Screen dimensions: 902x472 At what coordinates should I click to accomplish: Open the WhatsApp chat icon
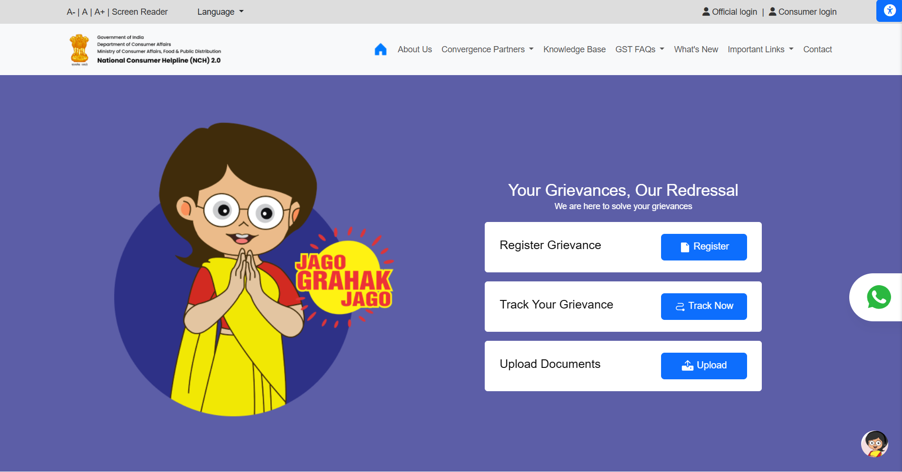pyautogui.click(x=878, y=298)
